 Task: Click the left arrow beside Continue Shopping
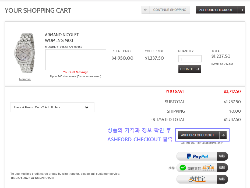[x=146, y=10]
